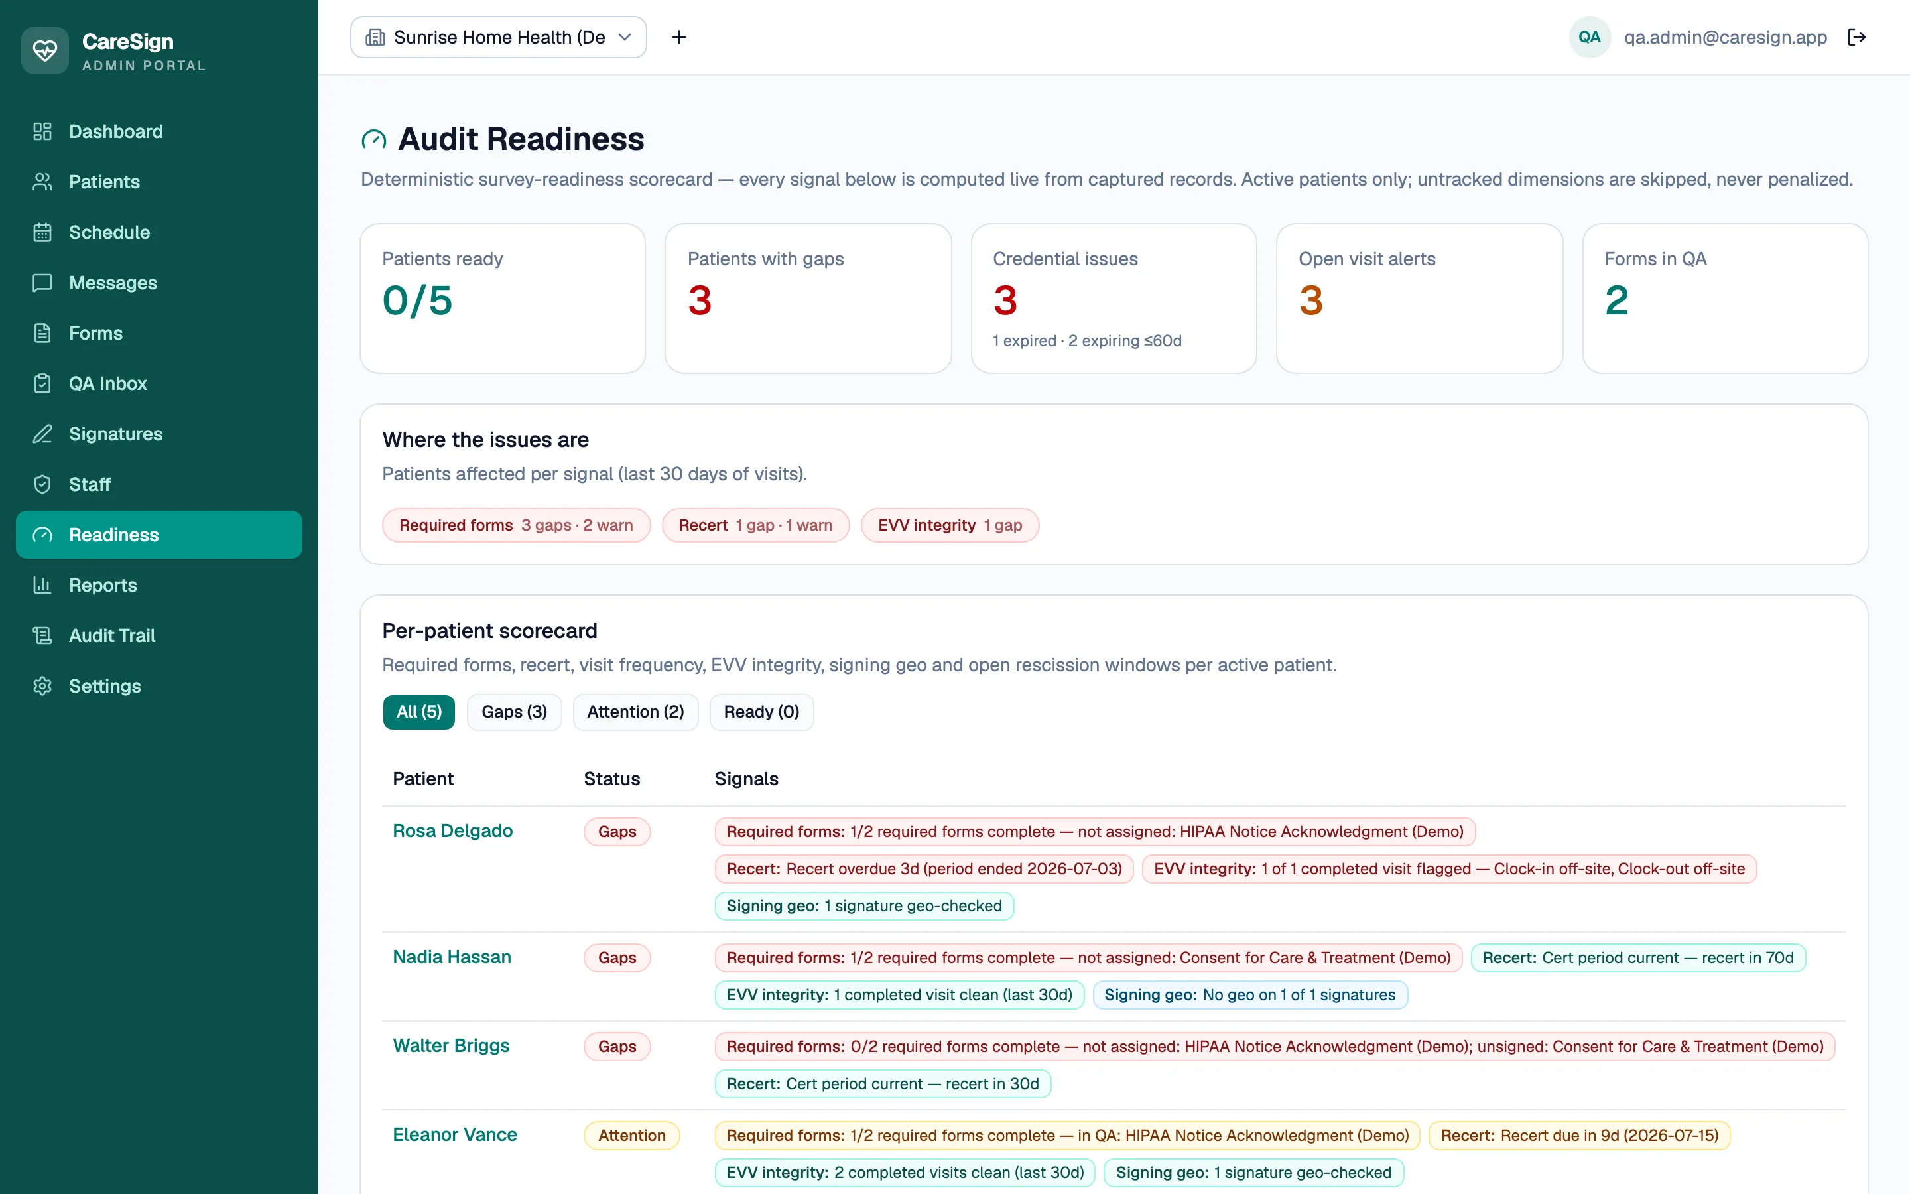Click the Signatures pen icon
Viewport: 1910px width, 1194px height.
pos(42,434)
